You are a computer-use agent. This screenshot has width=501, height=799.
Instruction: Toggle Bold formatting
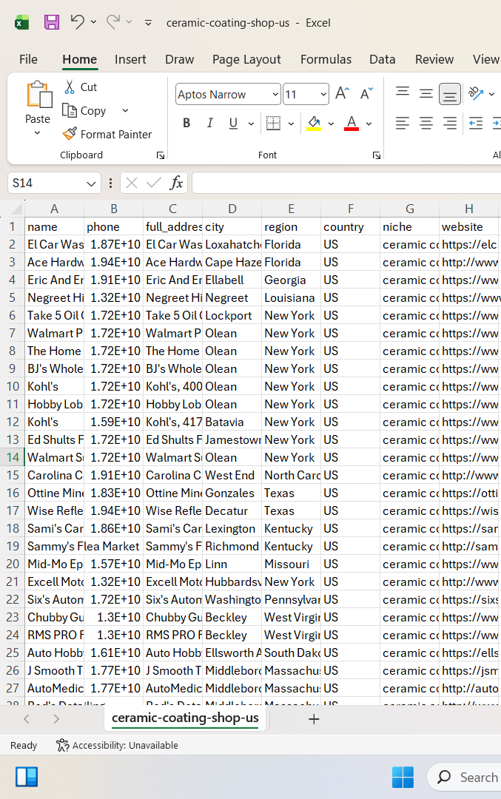pos(186,124)
